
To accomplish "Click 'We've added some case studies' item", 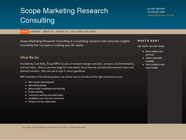I will click(x=155, y=66).
